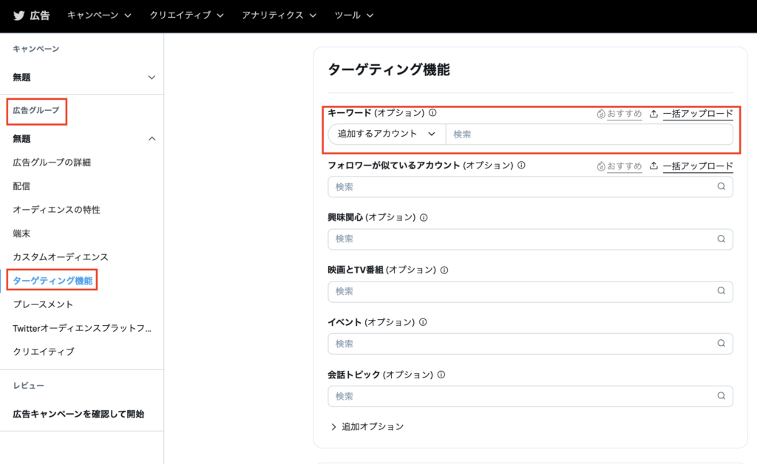Open the キャンペーン top menu
The image size is (757, 464).
pos(99,16)
